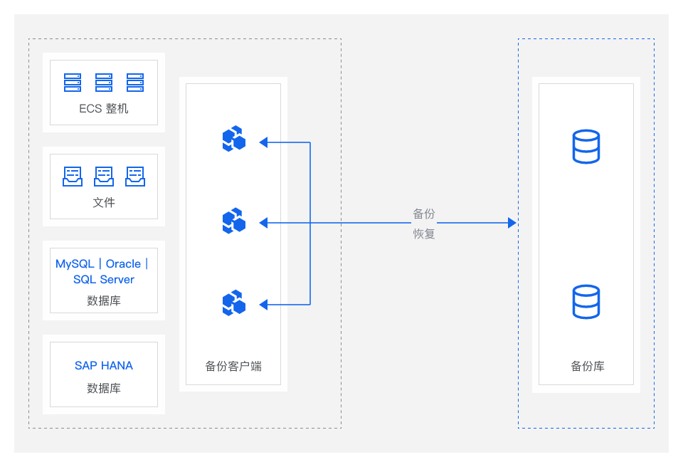Click the leftmost ECS server icon
Image resolution: width=683 pixels, height=467 pixels.
coord(73,83)
